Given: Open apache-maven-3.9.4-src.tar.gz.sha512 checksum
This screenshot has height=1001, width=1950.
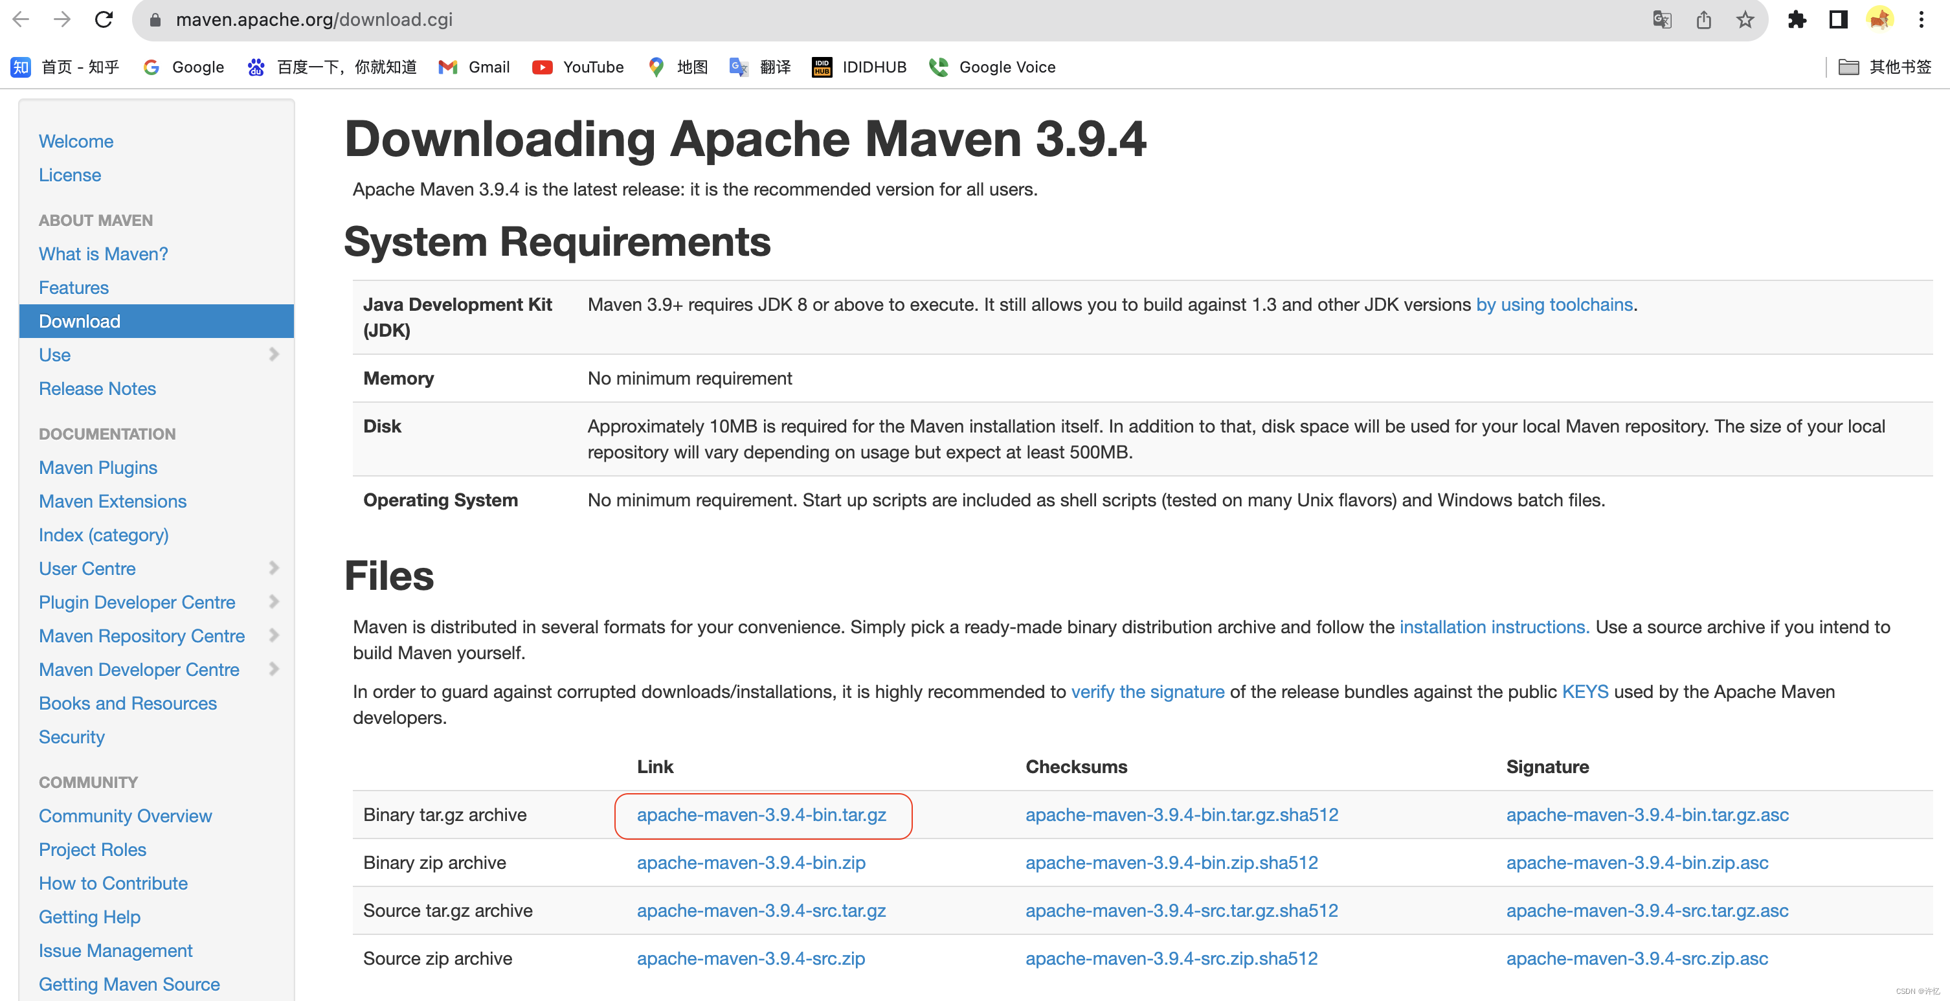Looking at the screenshot, I should (x=1182, y=911).
